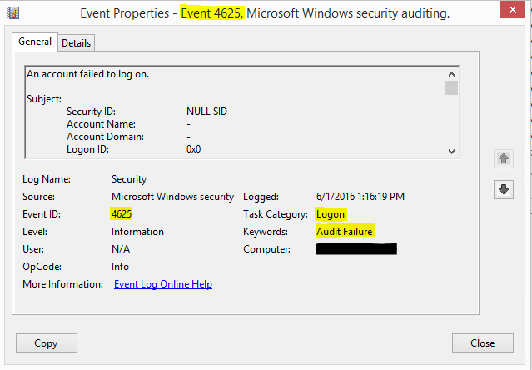Click the Log Name value Security
The image size is (532, 370).
pos(129,178)
